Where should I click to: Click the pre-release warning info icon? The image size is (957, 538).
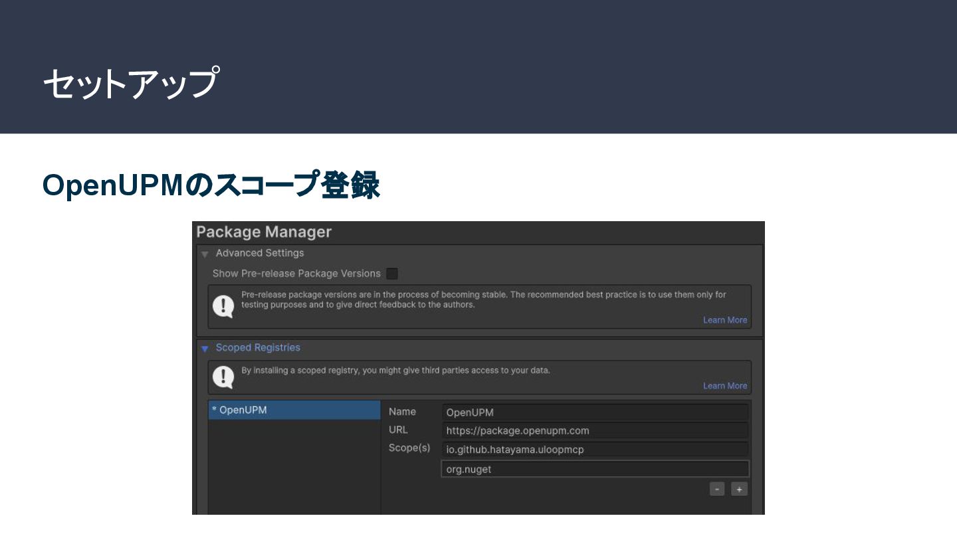[223, 306]
